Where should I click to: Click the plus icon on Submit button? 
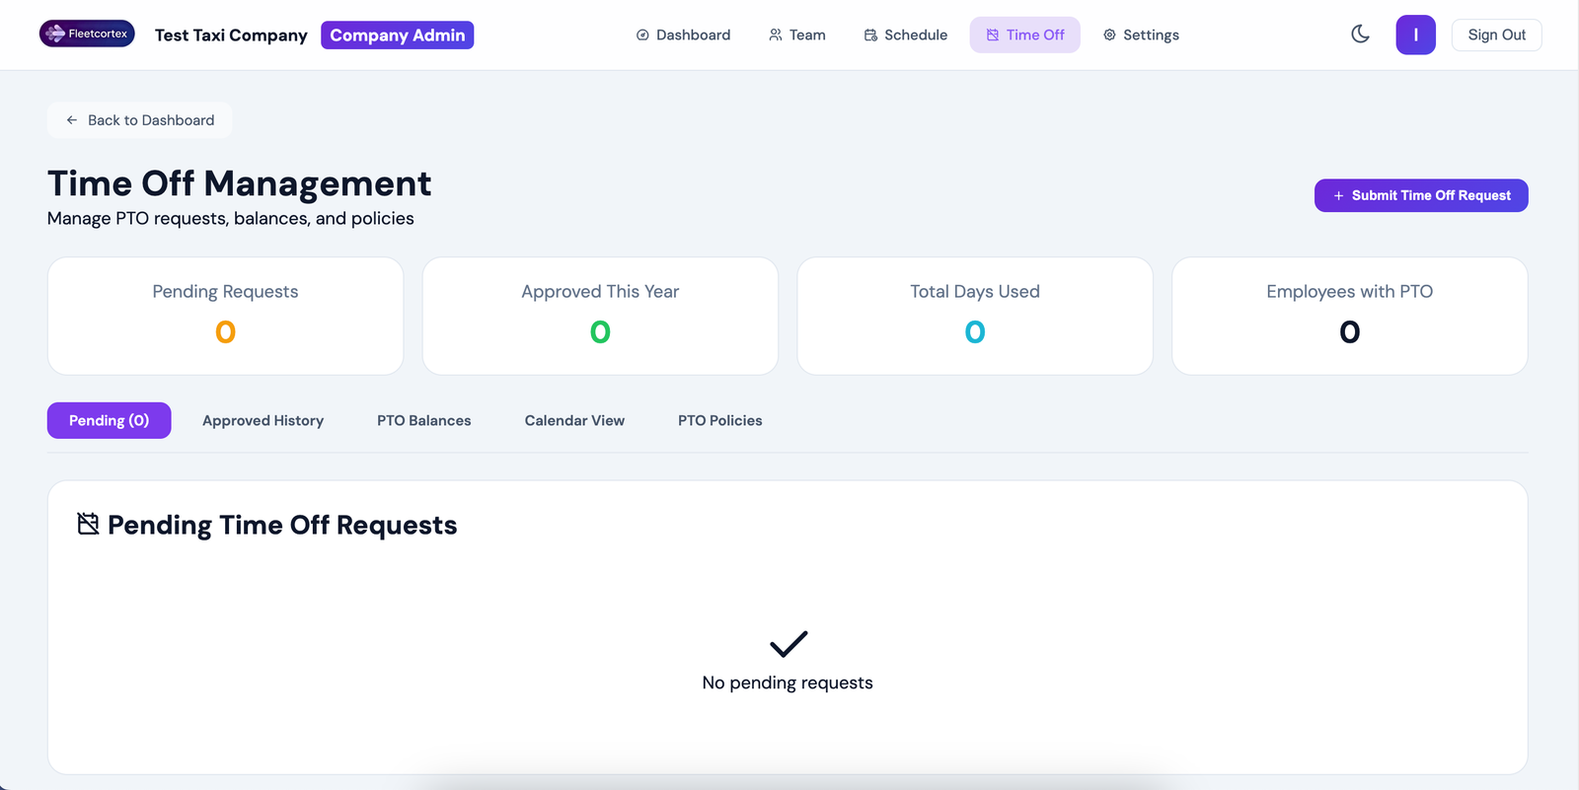pos(1339,196)
